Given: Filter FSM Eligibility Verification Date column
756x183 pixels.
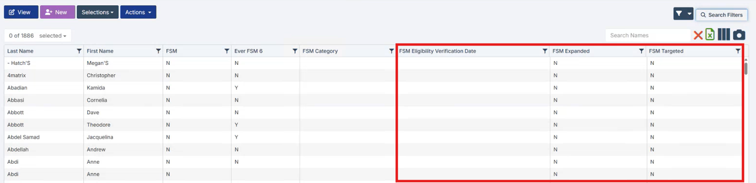Looking at the screenshot, I should pos(545,51).
